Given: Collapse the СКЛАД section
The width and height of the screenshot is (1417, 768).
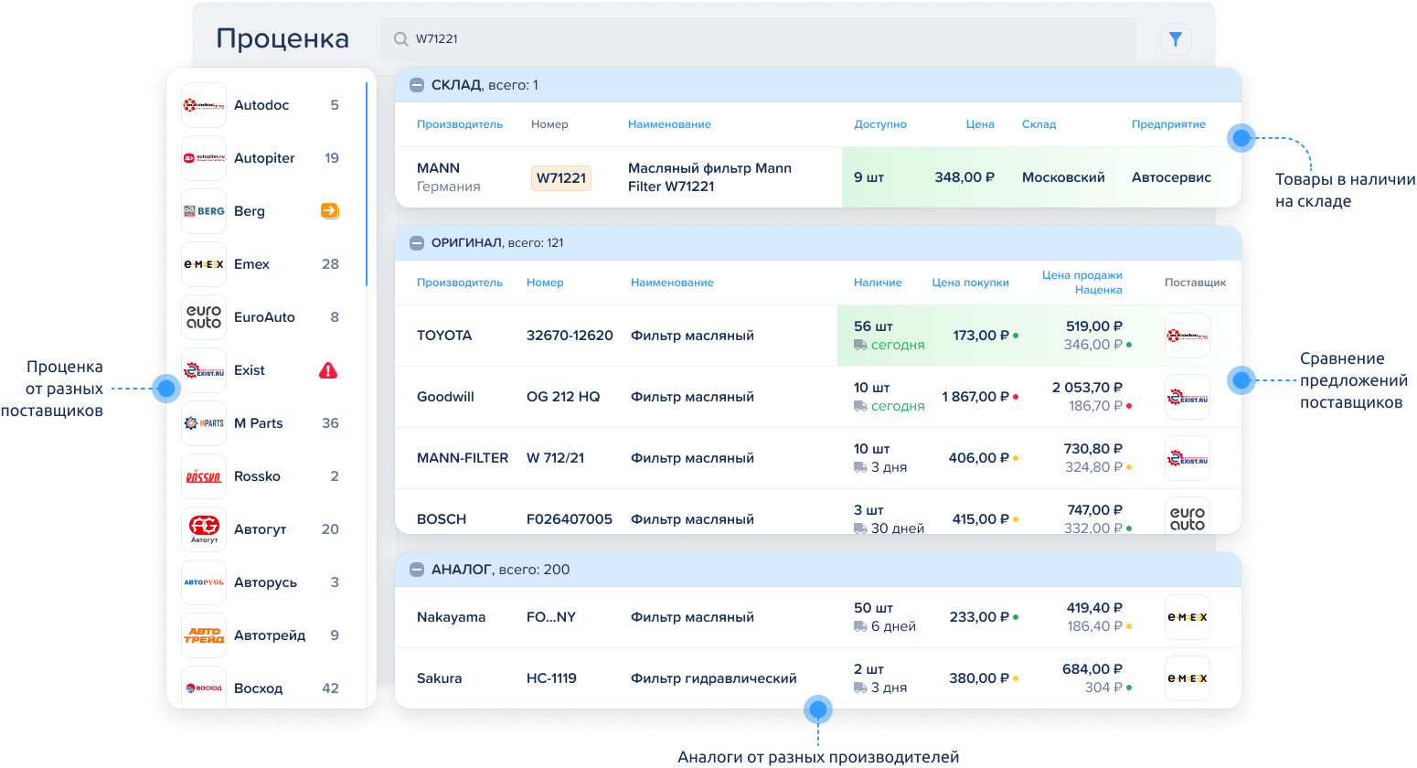Looking at the screenshot, I should point(417,85).
